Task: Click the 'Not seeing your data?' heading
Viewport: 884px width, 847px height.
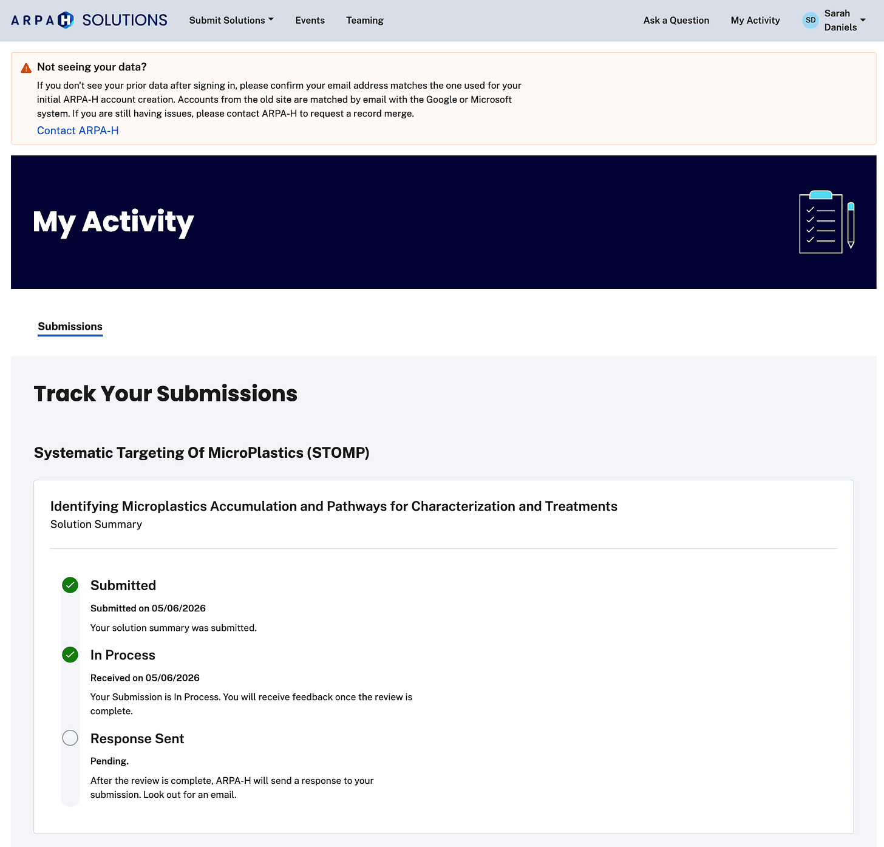Action: point(92,67)
